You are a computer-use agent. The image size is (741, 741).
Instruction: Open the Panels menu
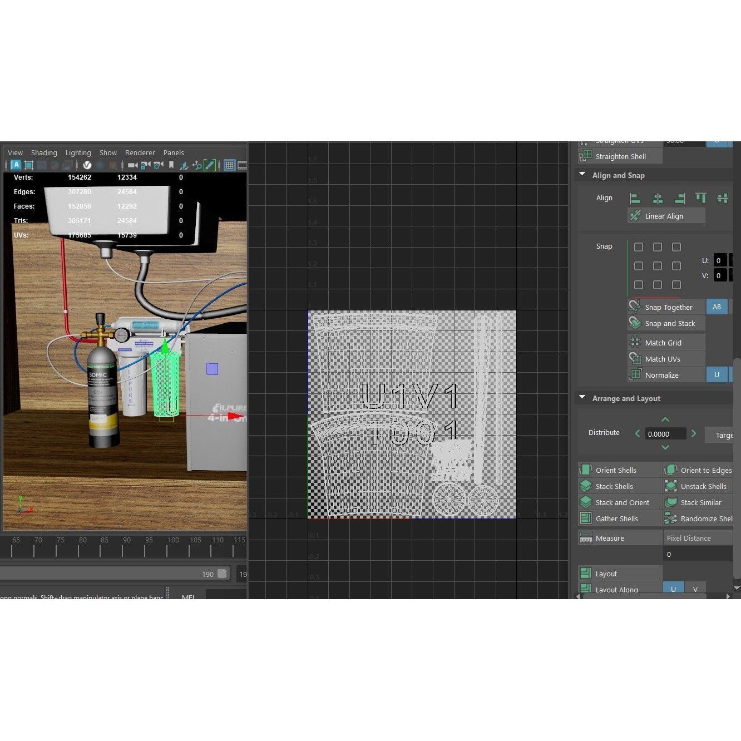pyautogui.click(x=174, y=152)
